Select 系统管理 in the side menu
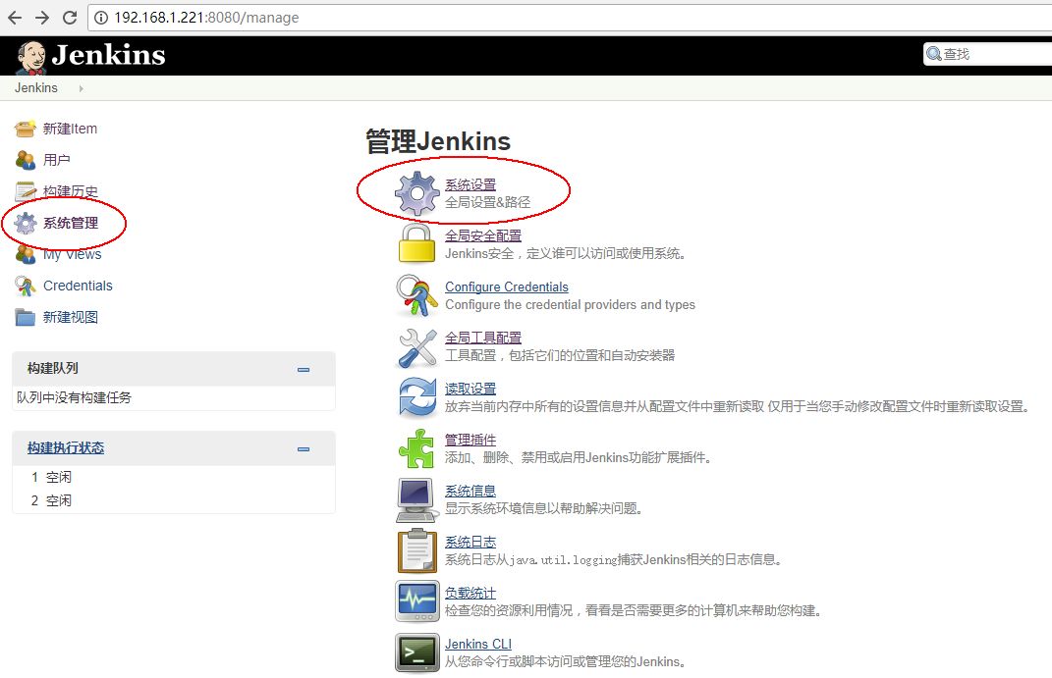Viewport: 1052px width, 678px height. point(71,223)
